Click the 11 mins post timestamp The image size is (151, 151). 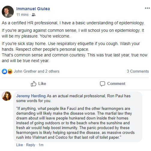(x=23, y=15)
